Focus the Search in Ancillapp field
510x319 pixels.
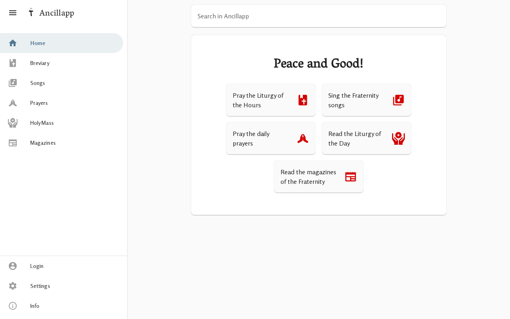[318, 16]
